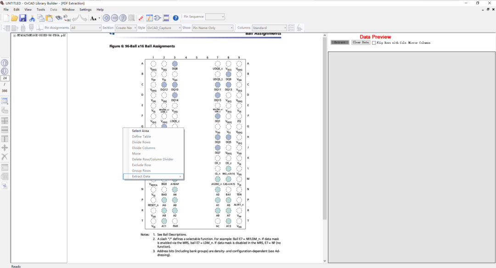This screenshot has height=268, width=496.
Task: Click the Extract button in Data Preview
Action: 340,42
